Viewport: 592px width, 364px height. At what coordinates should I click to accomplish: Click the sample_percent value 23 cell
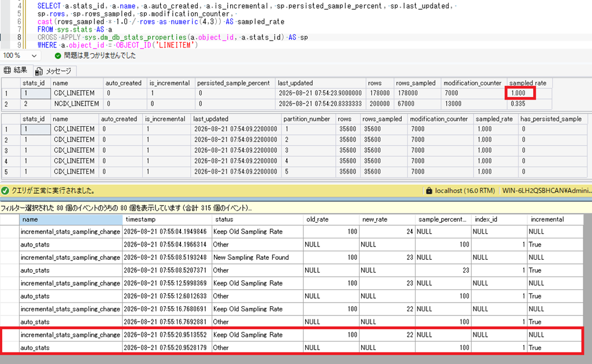pyautogui.click(x=443, y=270)
